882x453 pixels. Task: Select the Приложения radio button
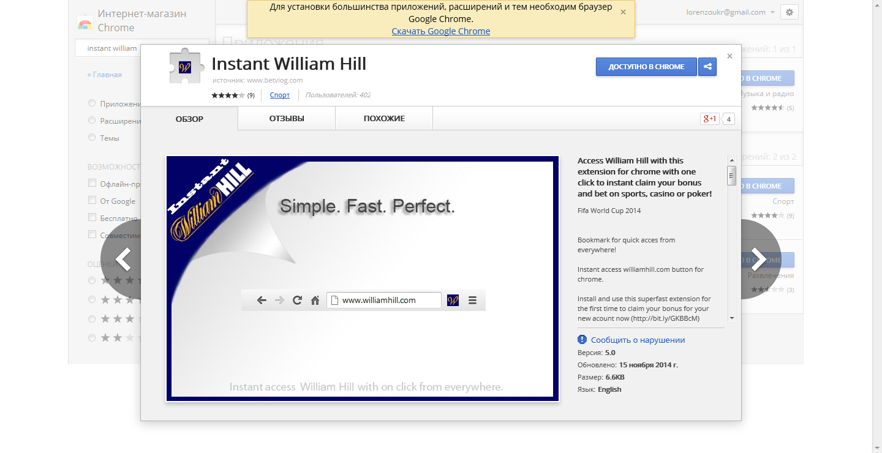[x=92, y=103]
